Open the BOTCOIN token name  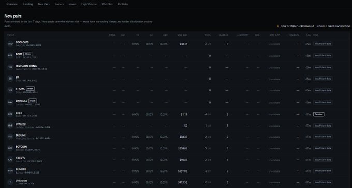pyautogui.click(x=21, y=147)
